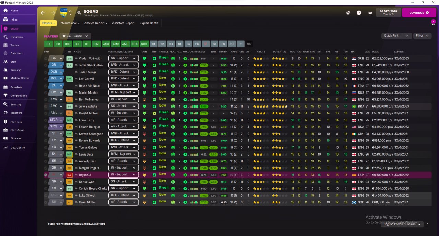Screen dimensions: 439x236
Task: Toggle selection circle for Maxim Mukhin
Action: click(x=46, y=92)
